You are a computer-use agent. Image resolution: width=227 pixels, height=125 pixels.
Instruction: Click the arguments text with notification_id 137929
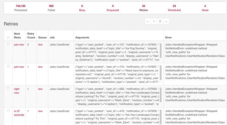pos(117,117)
